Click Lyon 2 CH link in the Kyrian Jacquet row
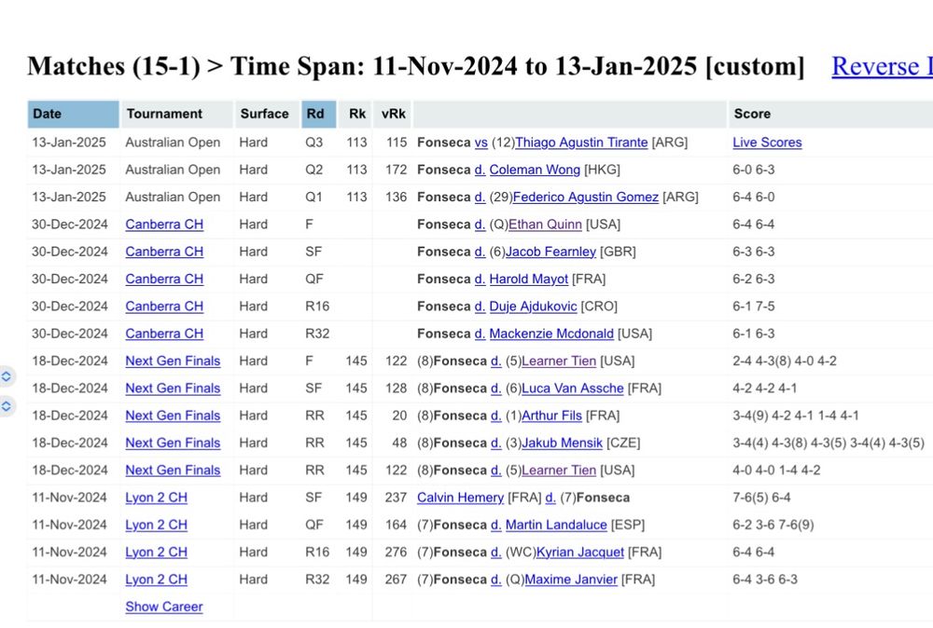Screen dimensions: 933x628 click(x=156, y=553)
